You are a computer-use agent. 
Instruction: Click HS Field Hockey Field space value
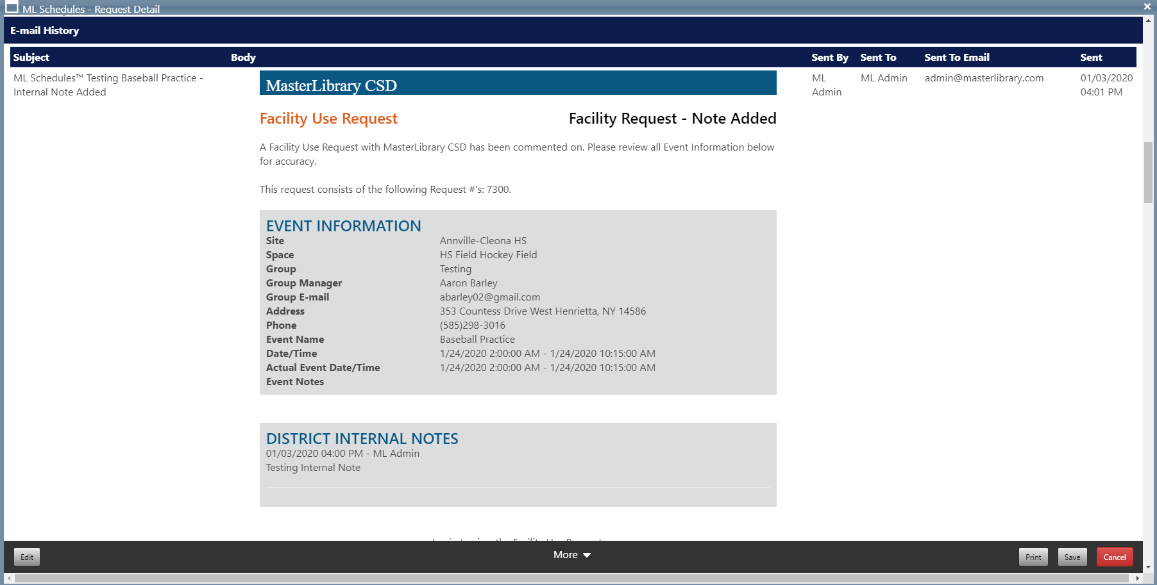[488, 254]
